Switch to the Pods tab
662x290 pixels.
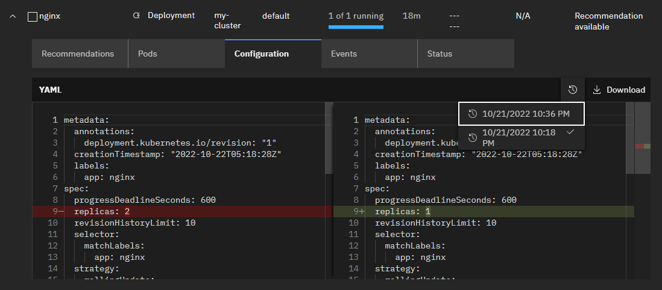[x=148, y=54]
